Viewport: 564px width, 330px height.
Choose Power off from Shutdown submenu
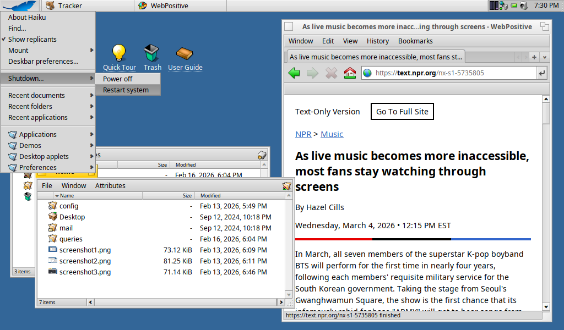[128, 79]
